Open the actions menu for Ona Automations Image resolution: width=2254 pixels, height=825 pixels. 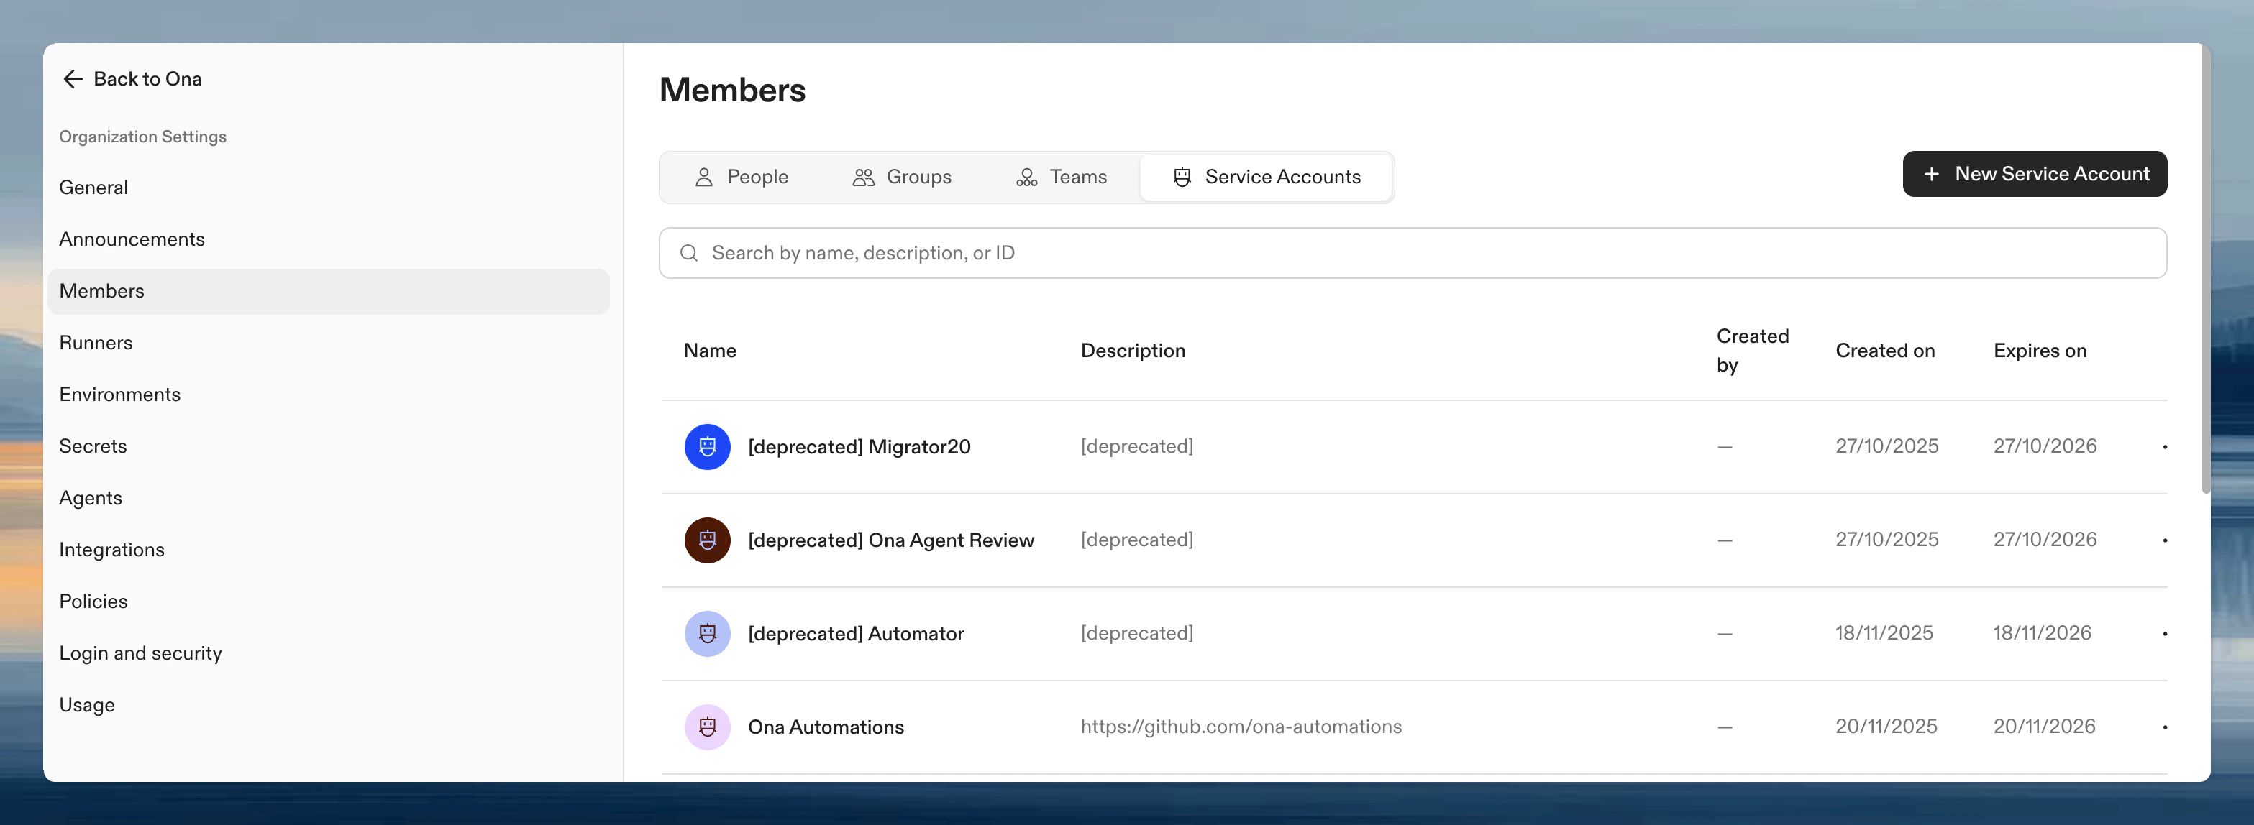point(2165,727)
